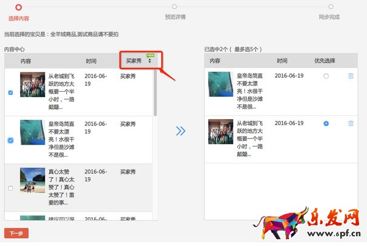Click the 当前选择的宝贝是 product info text
Image resolution: width=367 pixels, height=246 pixels.
(x=61, y=34)
